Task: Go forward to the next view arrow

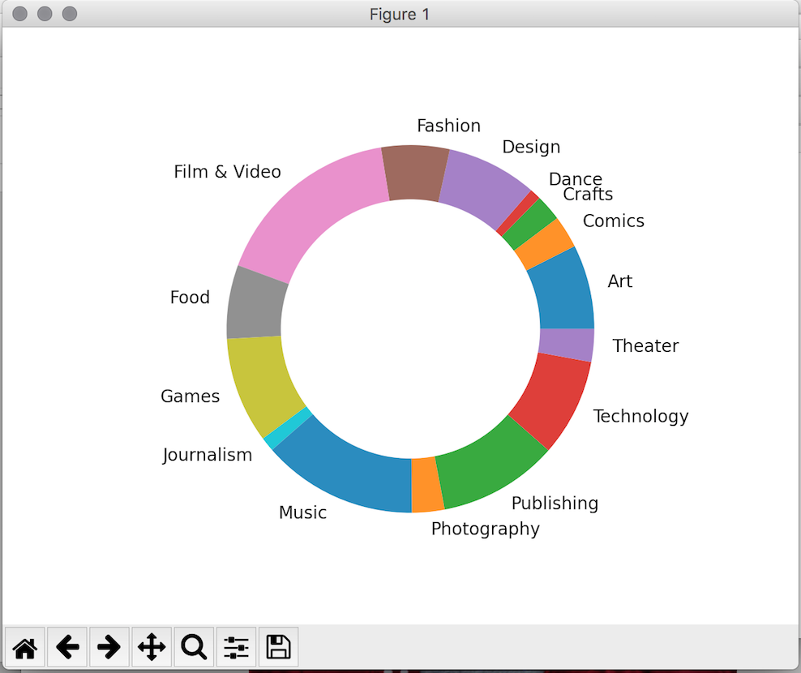Action: [x=109, y=647]
